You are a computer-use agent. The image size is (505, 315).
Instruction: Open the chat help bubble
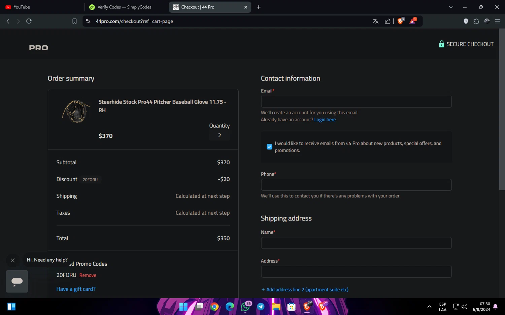[17, 281]
